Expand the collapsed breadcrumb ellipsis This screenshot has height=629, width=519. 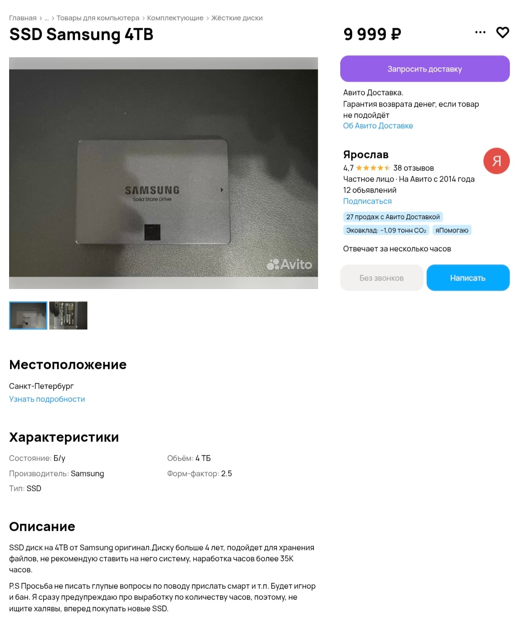click(x=47, y=18)
